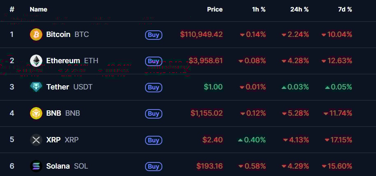Viewport: 376px width, 176px height.
Task: Sort table by Price column header
Action: [x=215, y=9]
